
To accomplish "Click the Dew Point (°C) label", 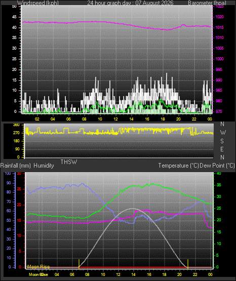I will point(217,166).
